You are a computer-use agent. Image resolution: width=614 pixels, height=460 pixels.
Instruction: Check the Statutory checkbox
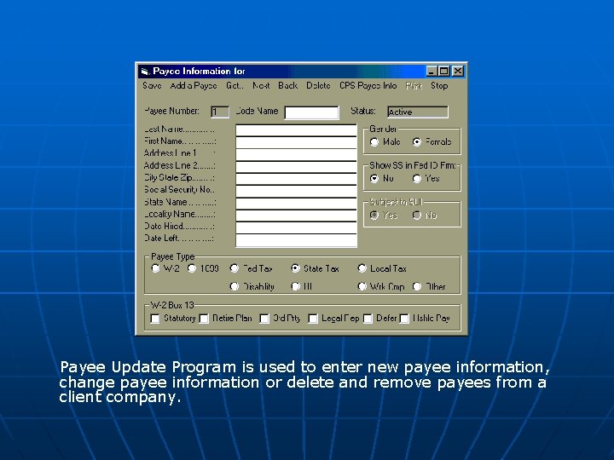click(x=155, y=319)
